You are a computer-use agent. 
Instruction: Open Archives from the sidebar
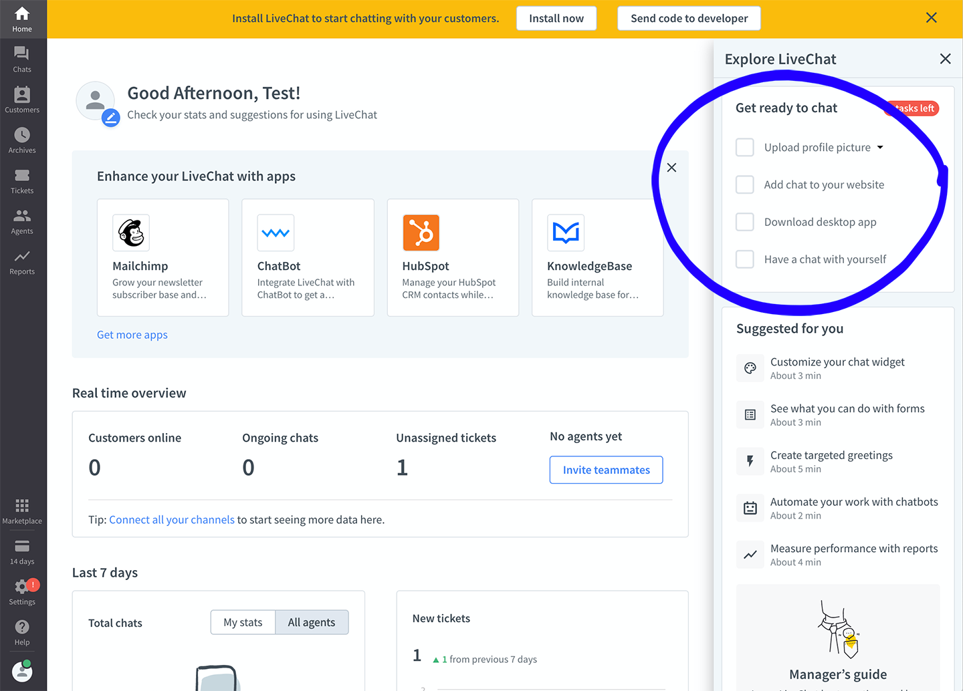(22, 140)
